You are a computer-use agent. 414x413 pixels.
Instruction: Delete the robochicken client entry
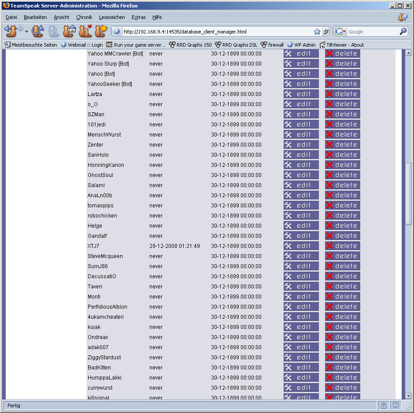pyautogui.click(x=343, y=216)
